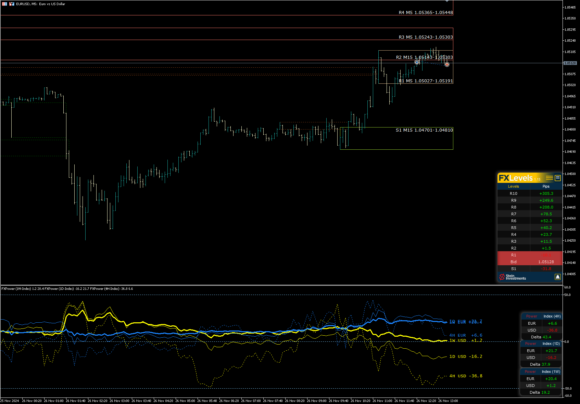
Task: Click the Levels column header in FXLevels
Action: 513,186
